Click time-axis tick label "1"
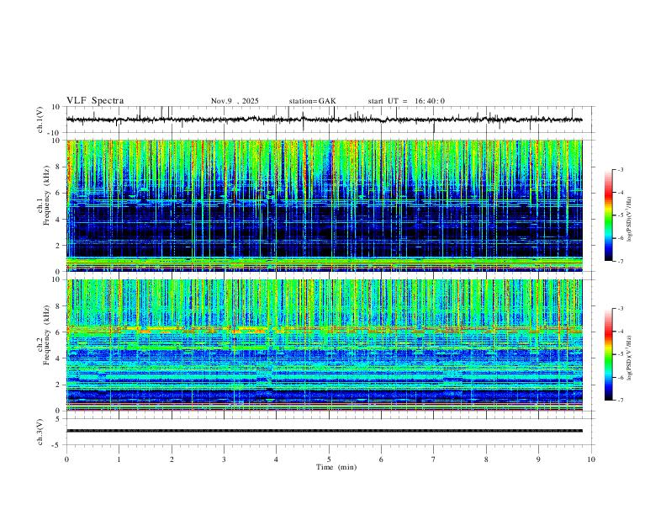666x515 pixels. (x=119, y=459)
